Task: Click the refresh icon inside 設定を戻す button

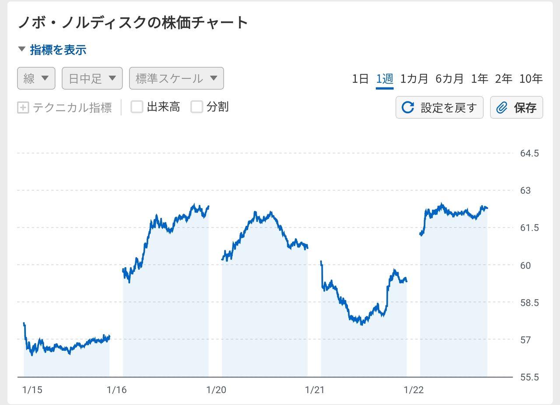Action: [407, 107]
